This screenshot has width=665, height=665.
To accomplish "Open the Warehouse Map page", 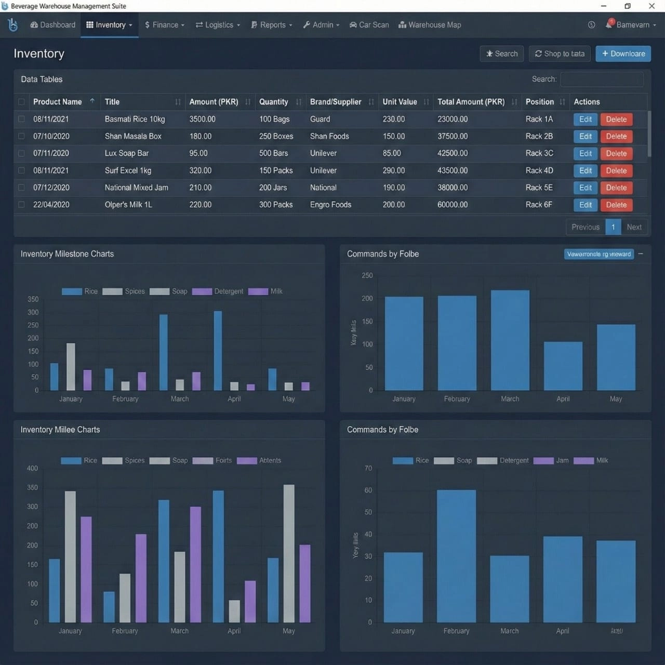I will pyautogui.click(x=430, y=25).
